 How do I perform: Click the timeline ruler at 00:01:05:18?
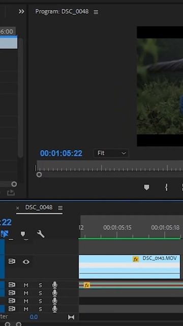pyautogui.click(x=165, y=228)
